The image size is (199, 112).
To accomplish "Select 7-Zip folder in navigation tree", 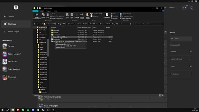I will coord(41,45).
